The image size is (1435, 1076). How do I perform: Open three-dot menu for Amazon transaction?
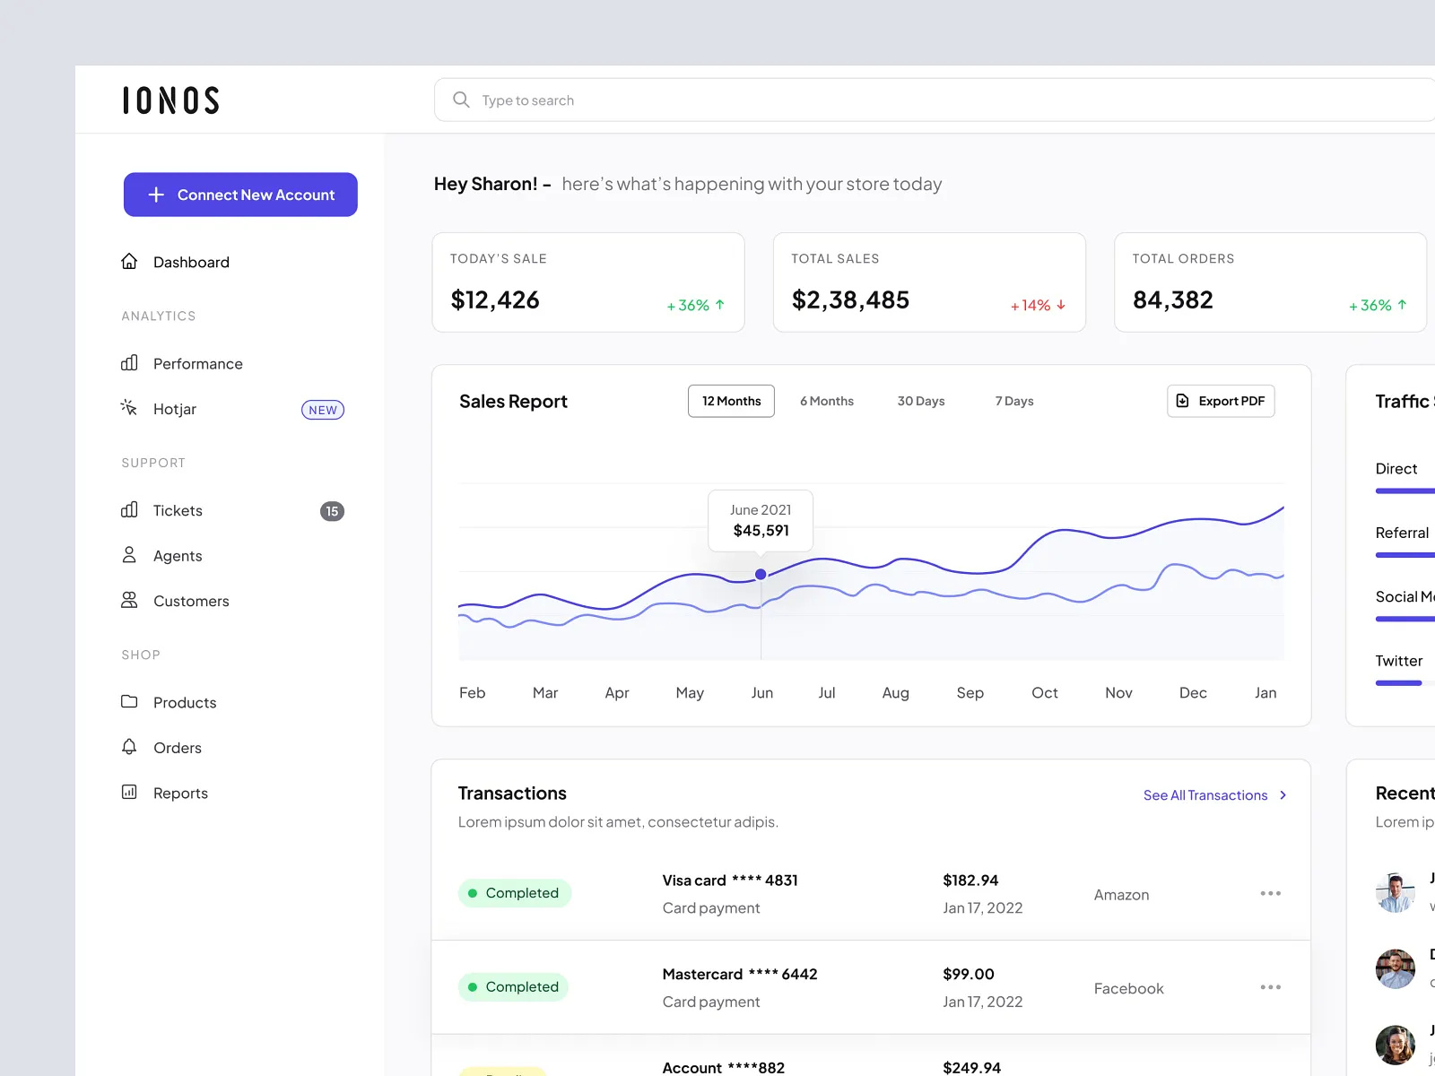[x=1270, y=893]
